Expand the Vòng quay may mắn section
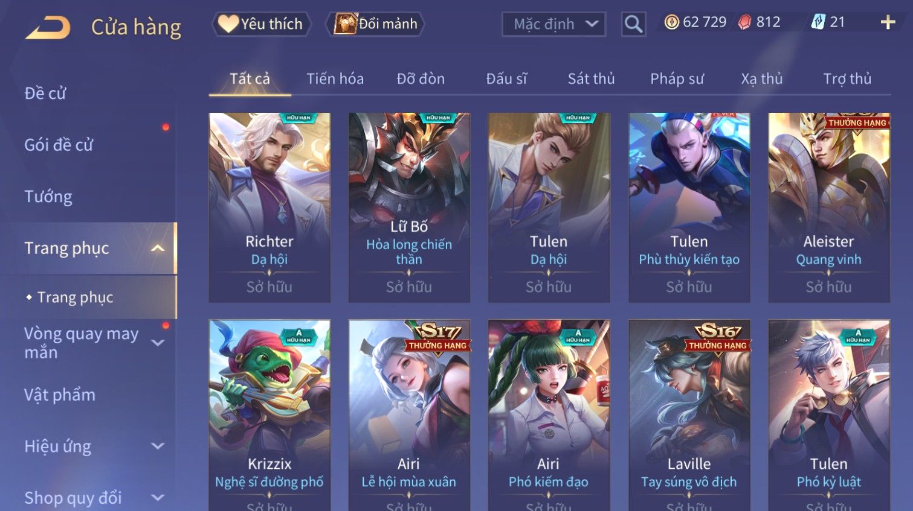913x511 pixels. (x=158, y=343)
